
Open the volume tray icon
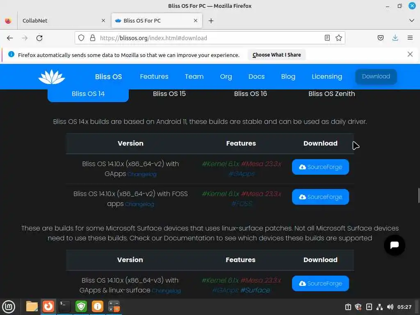390,307
